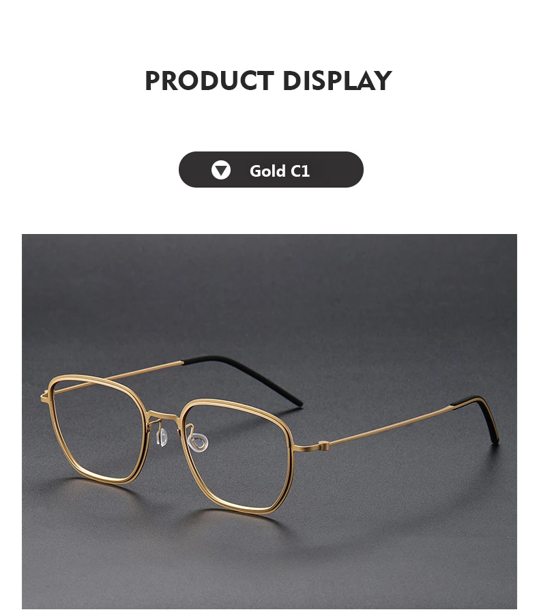Viewport: 539px width, 612px height.
Task: Click the right clear nose pad
Action: coord(198,443)
